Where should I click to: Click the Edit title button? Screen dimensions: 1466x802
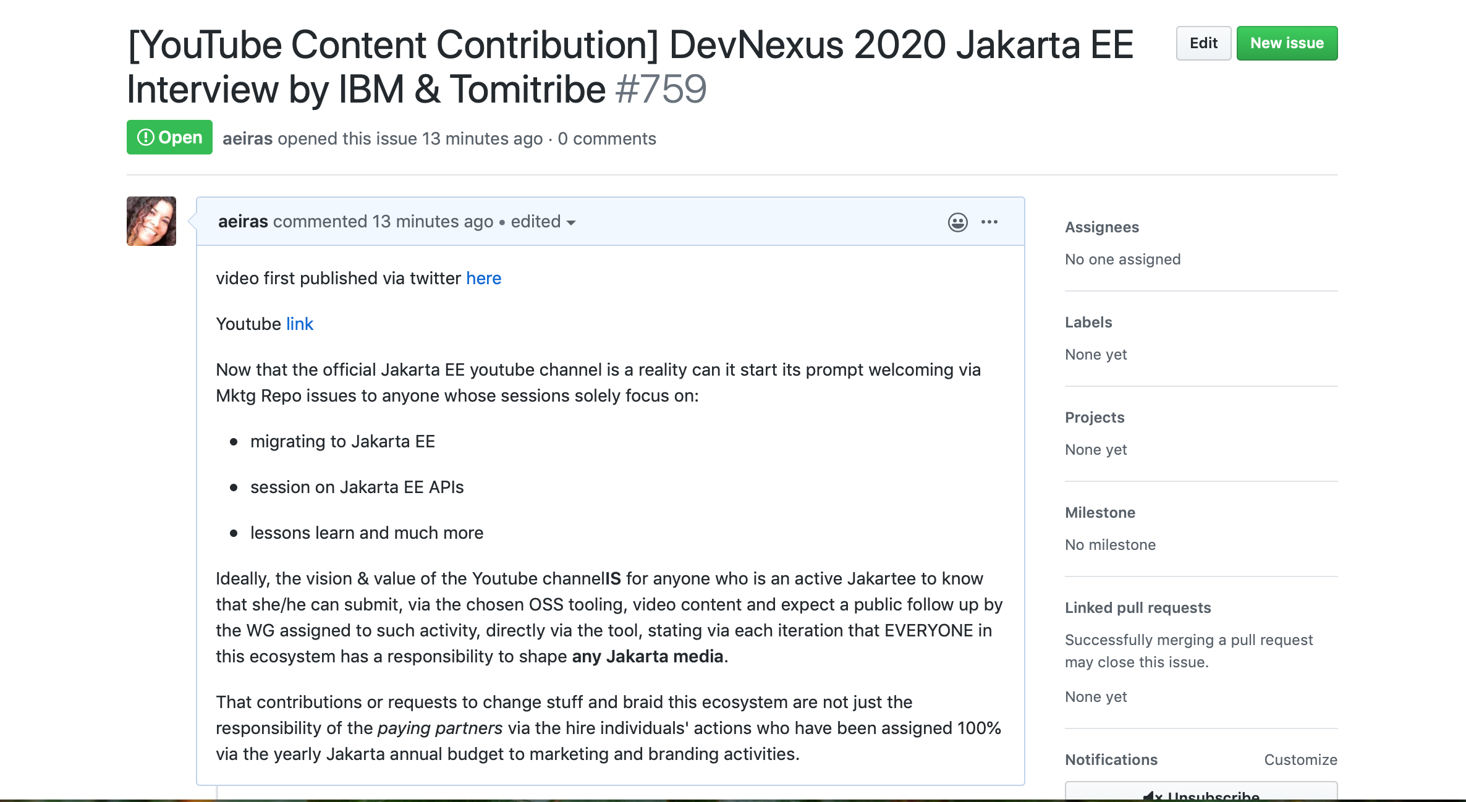point(1203,43)
